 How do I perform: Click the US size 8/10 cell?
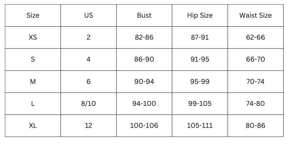(x=89, y=104)
